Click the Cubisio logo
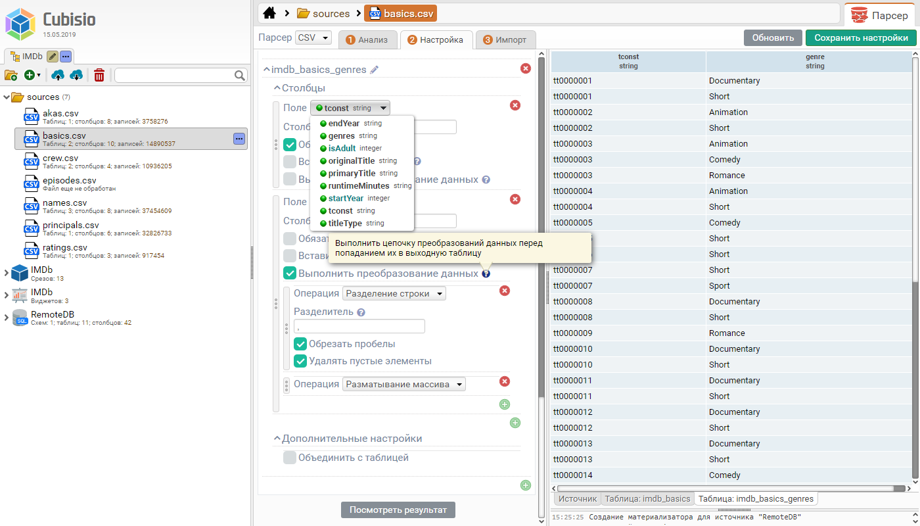The width and height of the screenshot is (920, 526). tap(20, 24)
